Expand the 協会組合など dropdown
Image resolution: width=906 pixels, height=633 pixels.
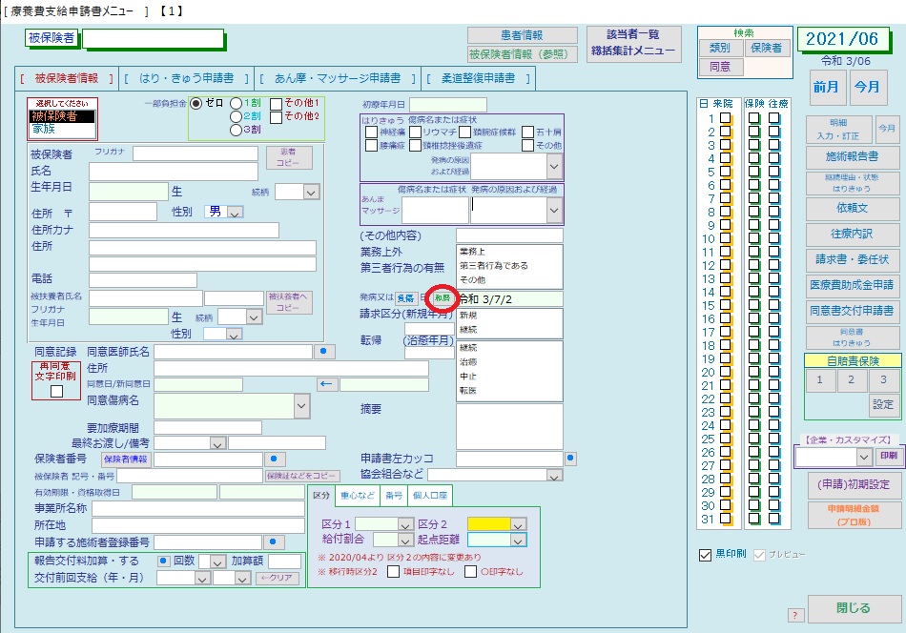[x=554, y=476]
